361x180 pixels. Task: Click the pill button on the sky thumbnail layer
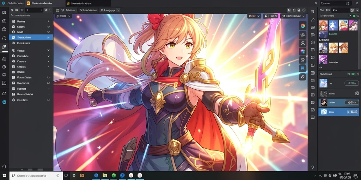[351, 83]
